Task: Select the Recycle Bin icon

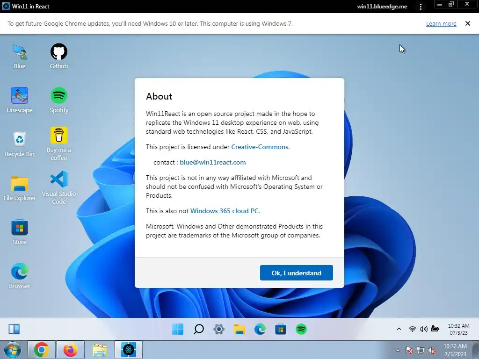Action: coord(20,144)
